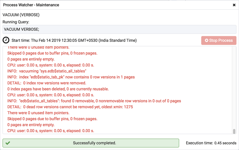Click the clock icon beside Start time
The width and height of the screenshot is (239, 150).
(6, 40)
